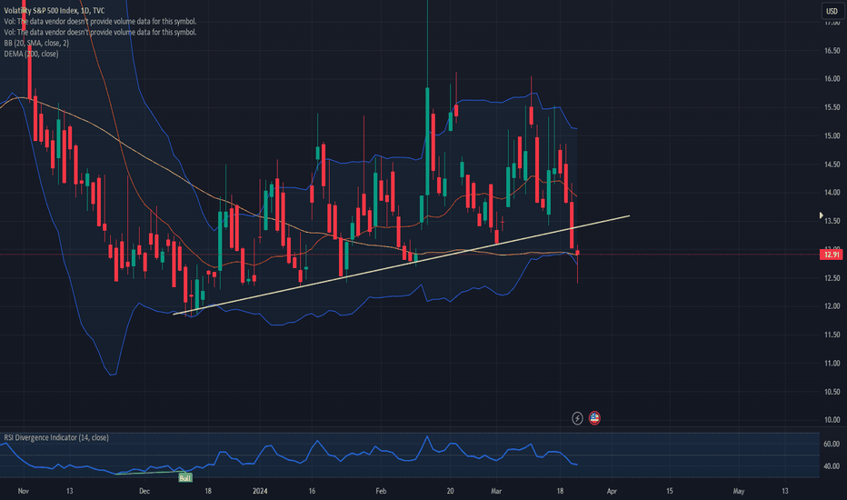Select the RSI Divergence Indicator (14, close) legend
The image size is (847, 500).
(56, 437)
